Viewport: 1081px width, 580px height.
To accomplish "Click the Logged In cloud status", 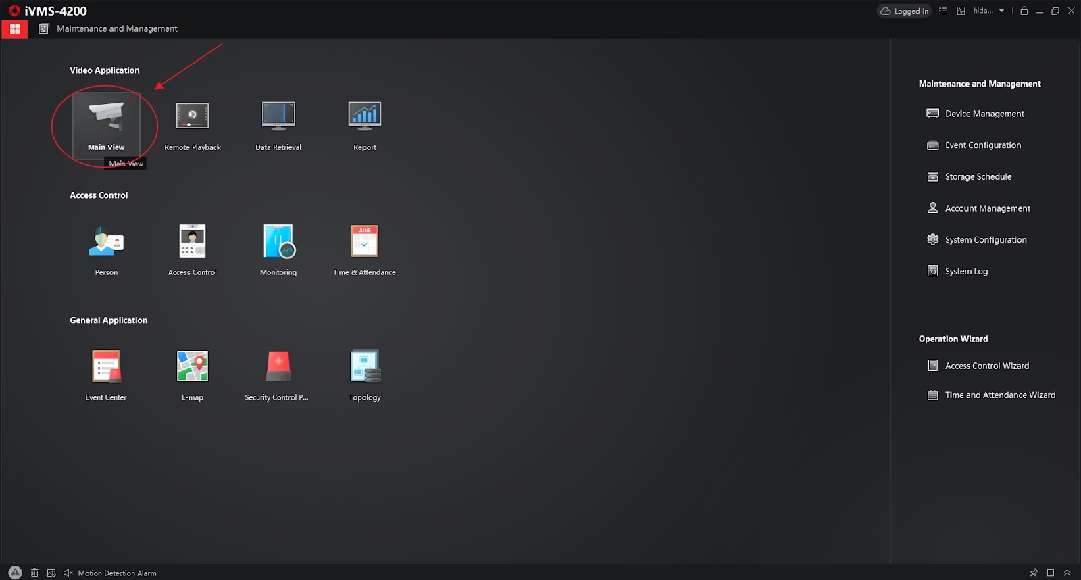I will tap(904, 11).
